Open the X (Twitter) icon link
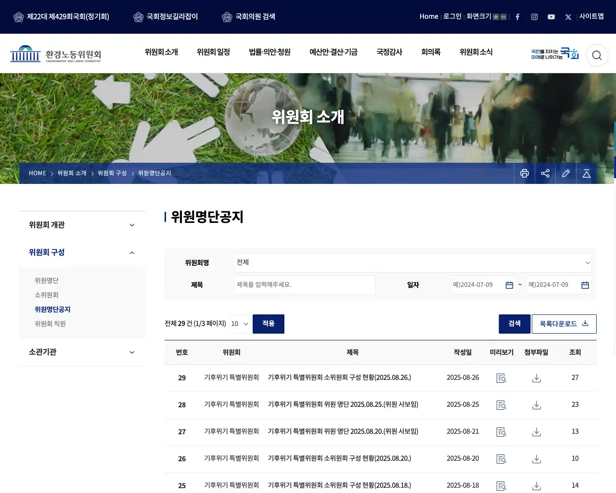Viewport: 616px width, 493px height. [x=568, y=17]
